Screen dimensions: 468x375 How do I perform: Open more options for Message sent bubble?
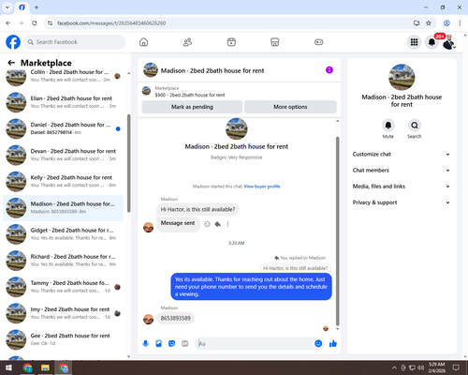[x=227, y=224]
